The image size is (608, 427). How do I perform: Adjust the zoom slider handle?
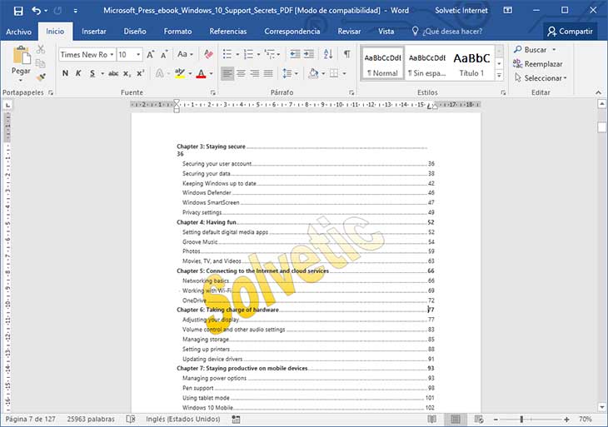pyautogui.click(x=521, y=420)
